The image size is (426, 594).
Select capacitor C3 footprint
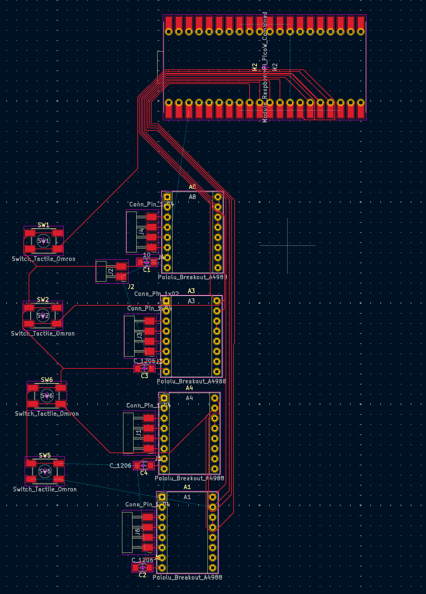tap(144, 368)
